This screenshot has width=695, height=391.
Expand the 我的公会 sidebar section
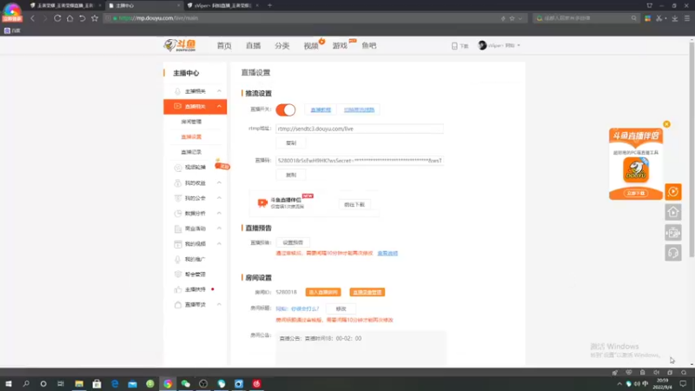click(219, 198)
